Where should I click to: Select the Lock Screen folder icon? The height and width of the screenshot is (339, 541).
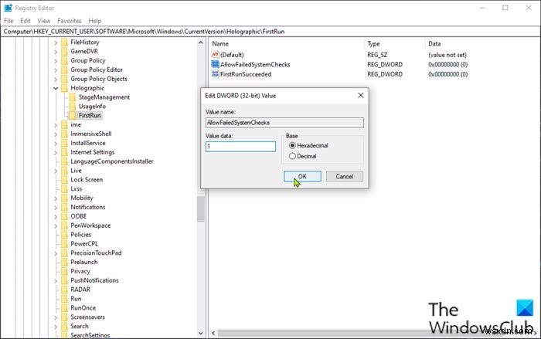(x=64, y=180)
